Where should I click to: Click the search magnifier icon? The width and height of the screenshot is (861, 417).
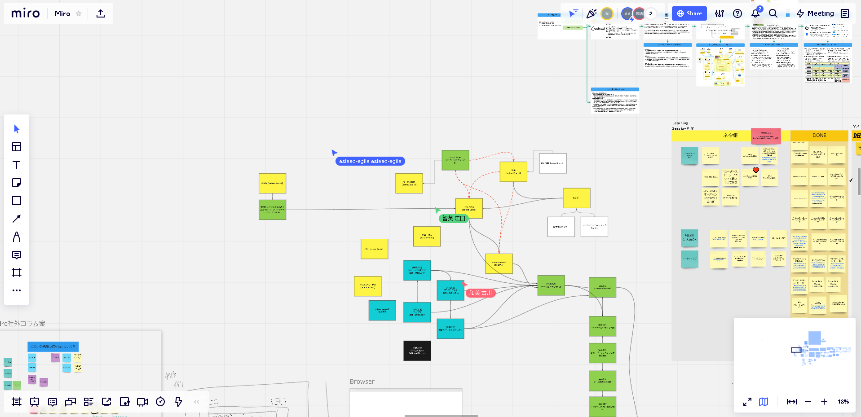[773, 13]
